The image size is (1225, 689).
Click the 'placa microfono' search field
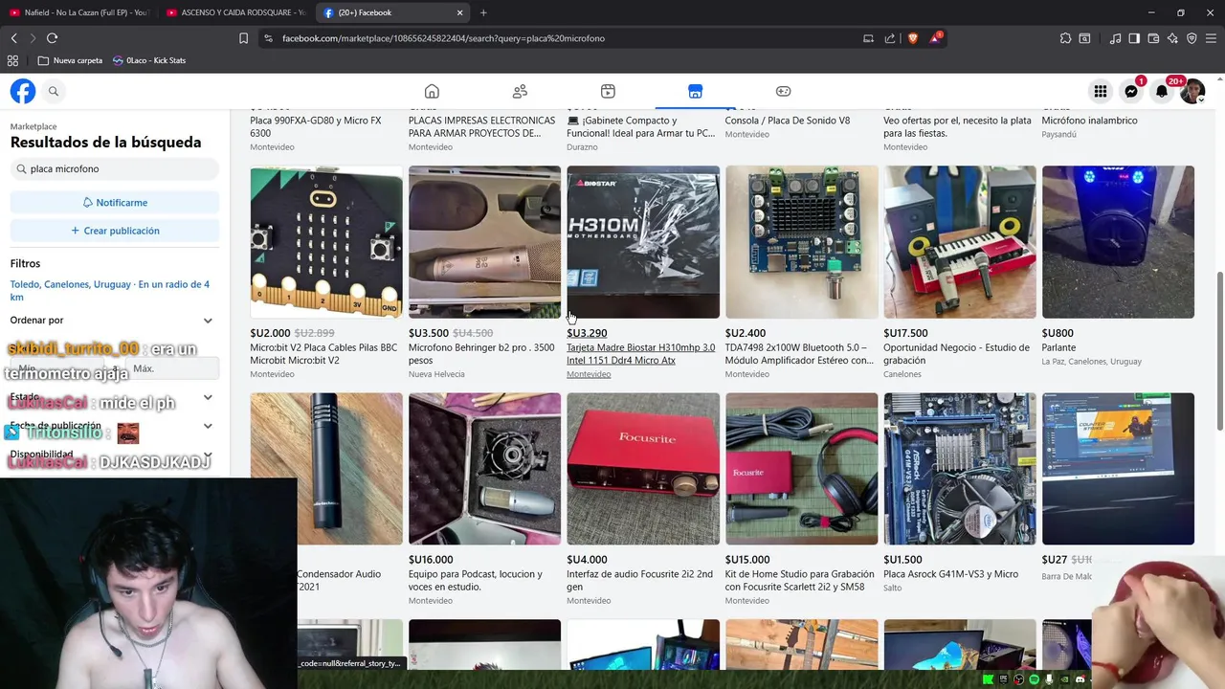(x=115, y=169)
